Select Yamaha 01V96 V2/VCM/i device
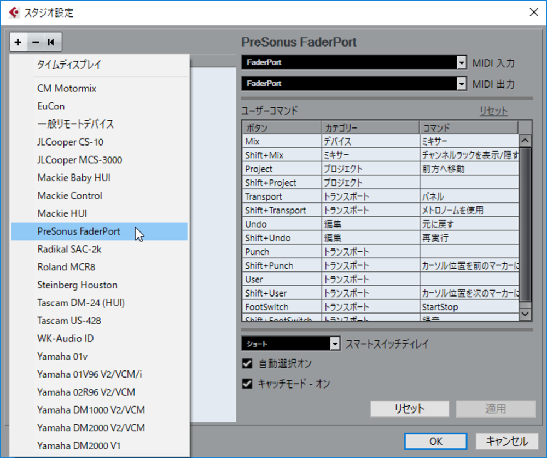This screenshot has width=547, height=458. 100,374
